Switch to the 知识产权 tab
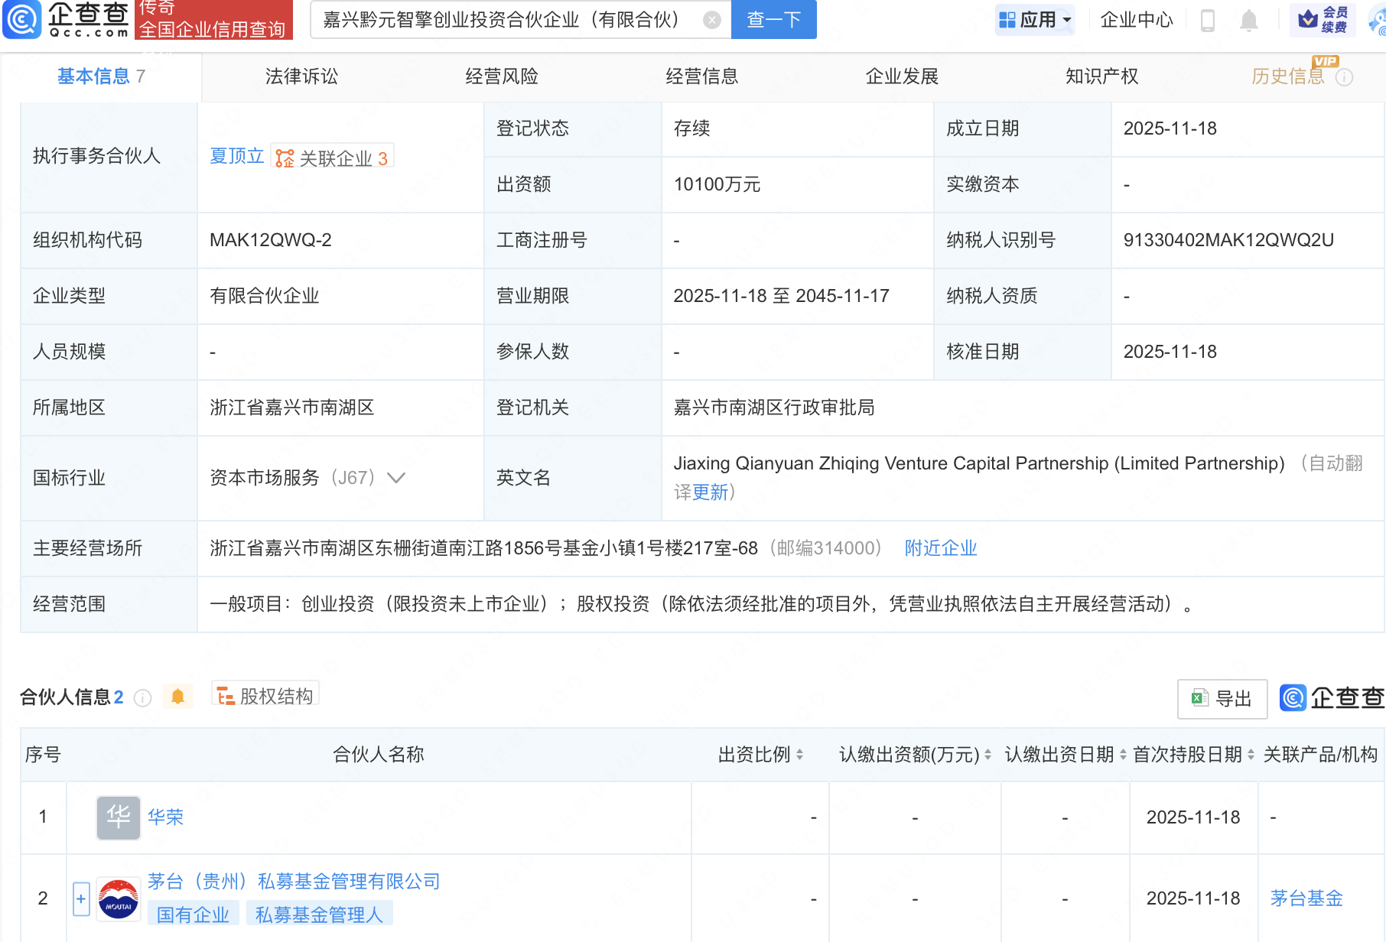1386x942 pixels. point(1101,76)
